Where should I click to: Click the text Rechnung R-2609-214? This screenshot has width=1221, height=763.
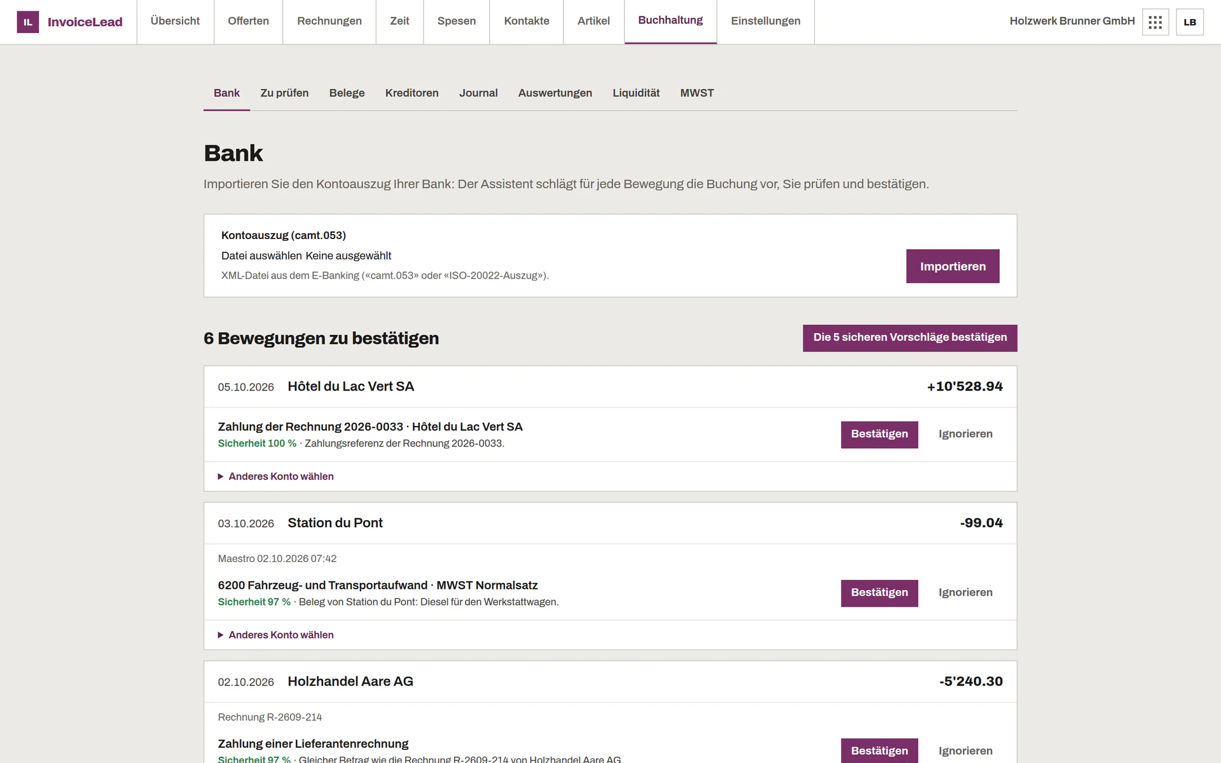pos(270,717)
